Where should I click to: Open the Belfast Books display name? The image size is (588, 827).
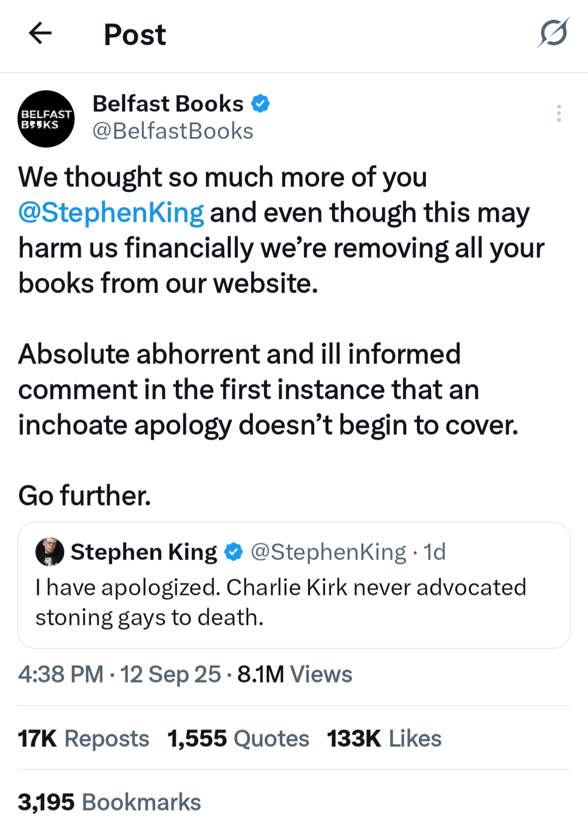[168, 104]
